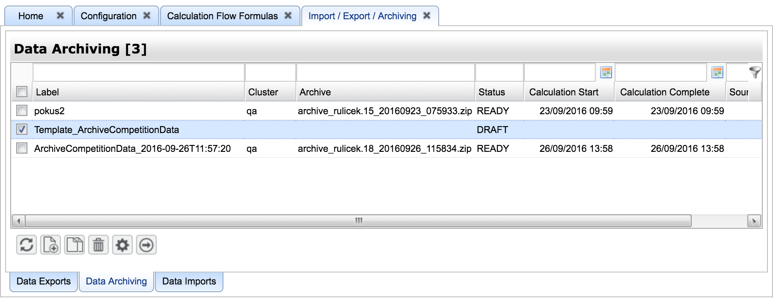Sort by the Label column header
Viewport: 773px width, 305px height.
[48, 92]
